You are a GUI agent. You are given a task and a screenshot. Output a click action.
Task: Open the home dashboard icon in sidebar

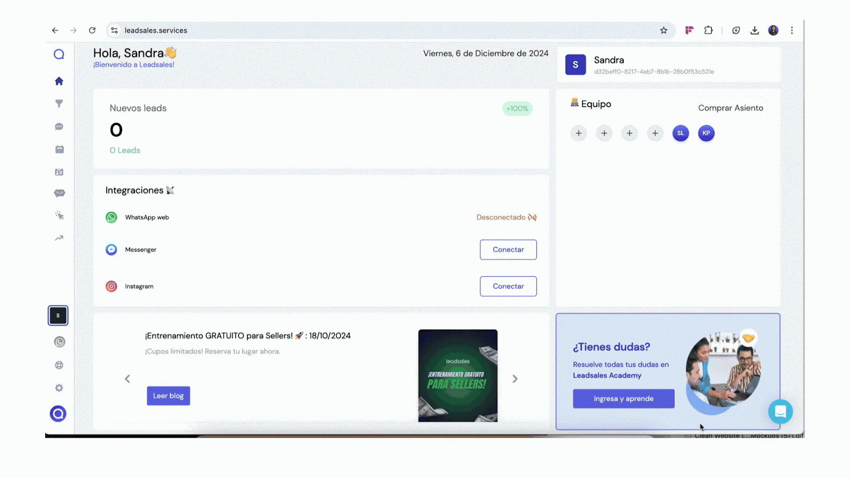(x=59, y=81)
